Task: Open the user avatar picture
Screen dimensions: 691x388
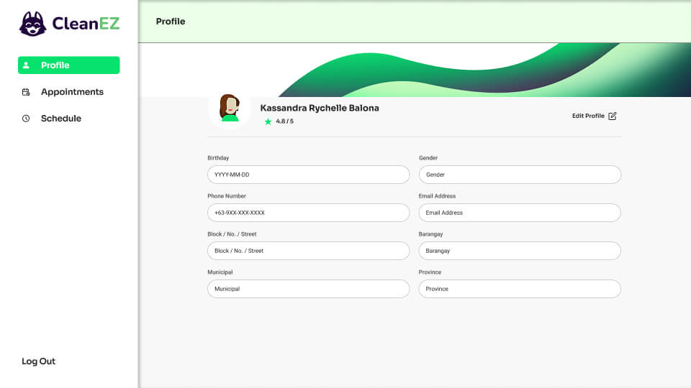Action: (x=230, y=108)
